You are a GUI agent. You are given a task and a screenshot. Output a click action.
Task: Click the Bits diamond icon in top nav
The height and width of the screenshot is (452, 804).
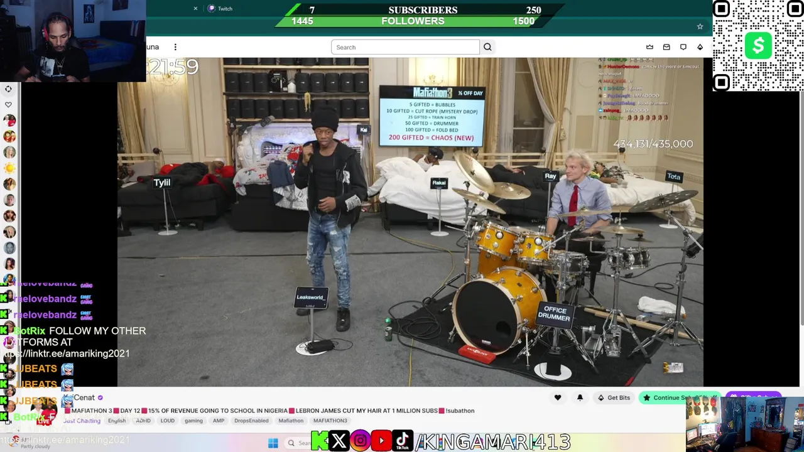pos(700,47)
